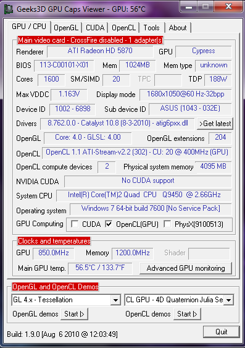Click the Physical system memory value 4095 MB
Screen dimensions: 245x348
[213, 167]
